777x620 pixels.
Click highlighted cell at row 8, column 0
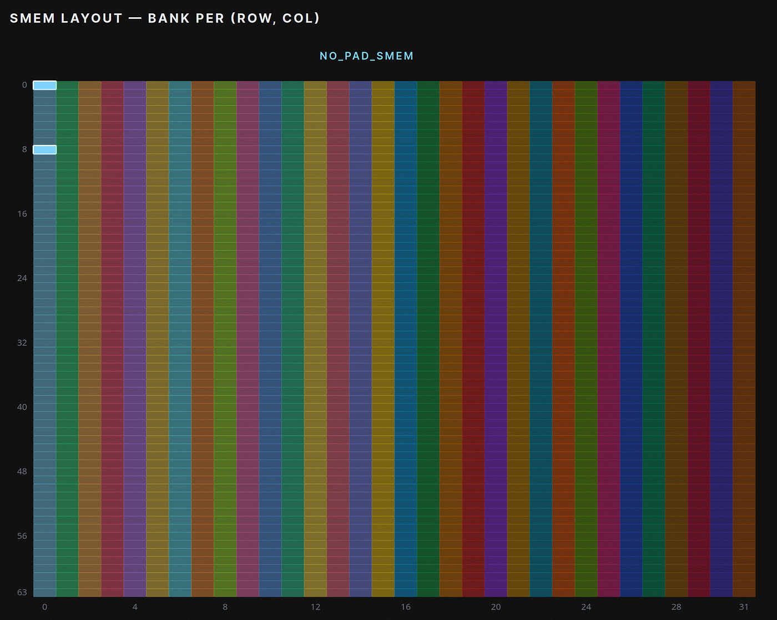pos(44,149)
